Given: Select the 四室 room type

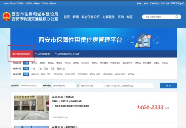Looking at the screenshot, I should click(x=53, y=69).
